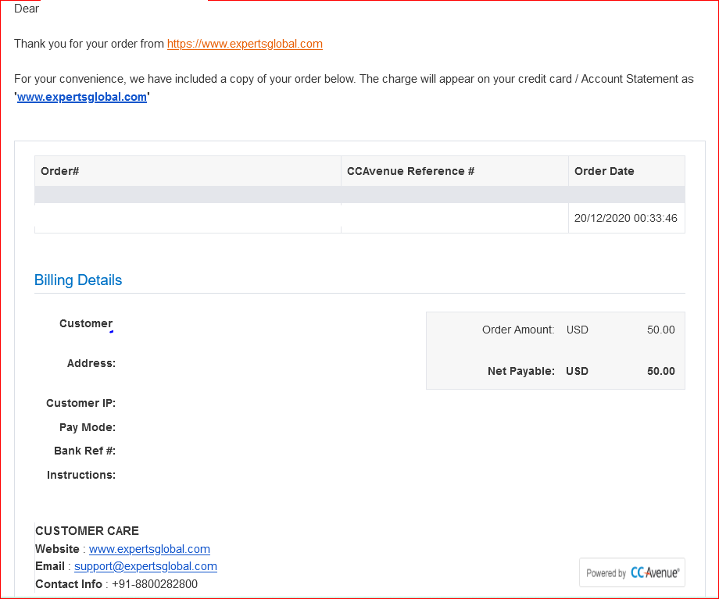
Task: Click the Powered by CCAvenue logo
Action: pos(632,572)
